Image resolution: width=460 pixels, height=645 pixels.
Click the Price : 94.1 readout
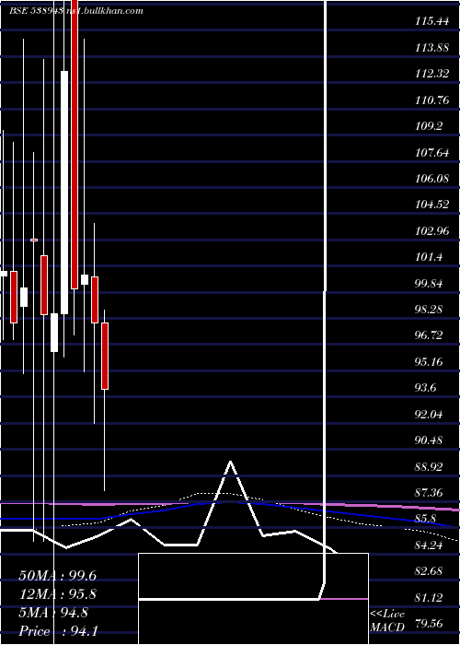pos(57,630)
